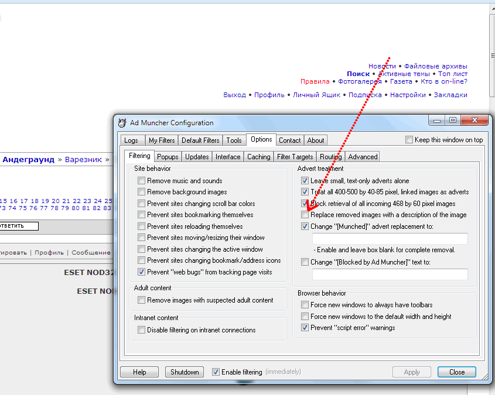Screen dimensions: 495x395
Task: Click the Андеграунд breadcrumb link
Action: [29, 160]
